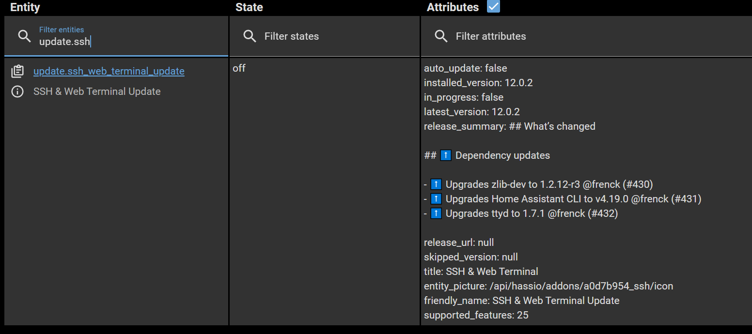Click the arrow icon on the ttyd 1.7.1 line
752x334 pixels.
click(436, 213)
